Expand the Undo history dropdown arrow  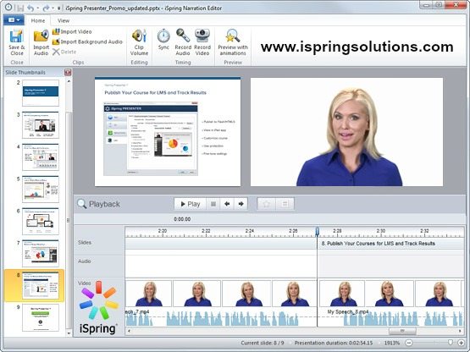click(37, 8)
